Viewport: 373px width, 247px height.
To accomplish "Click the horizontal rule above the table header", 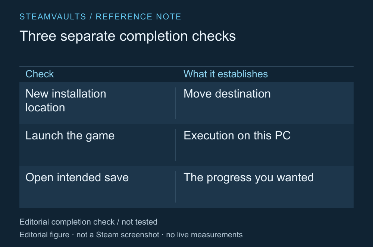I will [186, 66].
